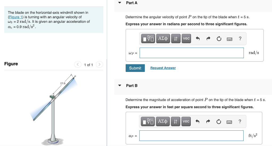Viewport: 272px width, 146px height.
Task: Open help for Part B answer box
Action: [x=240, y=121]
